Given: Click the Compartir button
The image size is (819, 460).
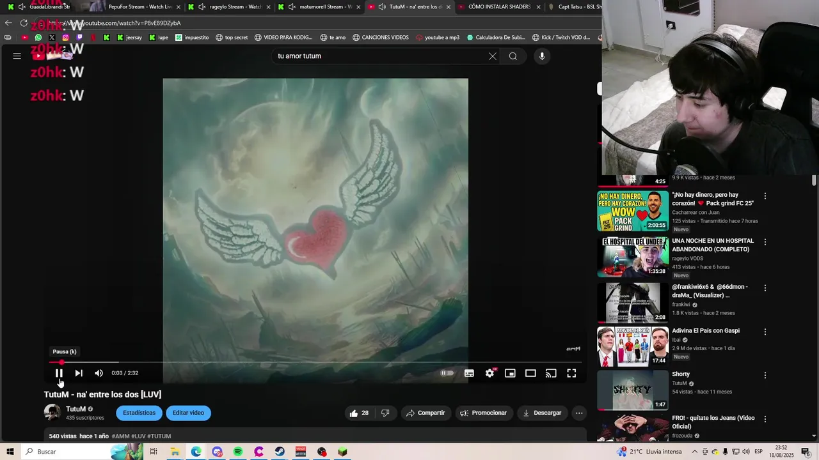Looking at the screenshot, I should [x=425, y=413].
